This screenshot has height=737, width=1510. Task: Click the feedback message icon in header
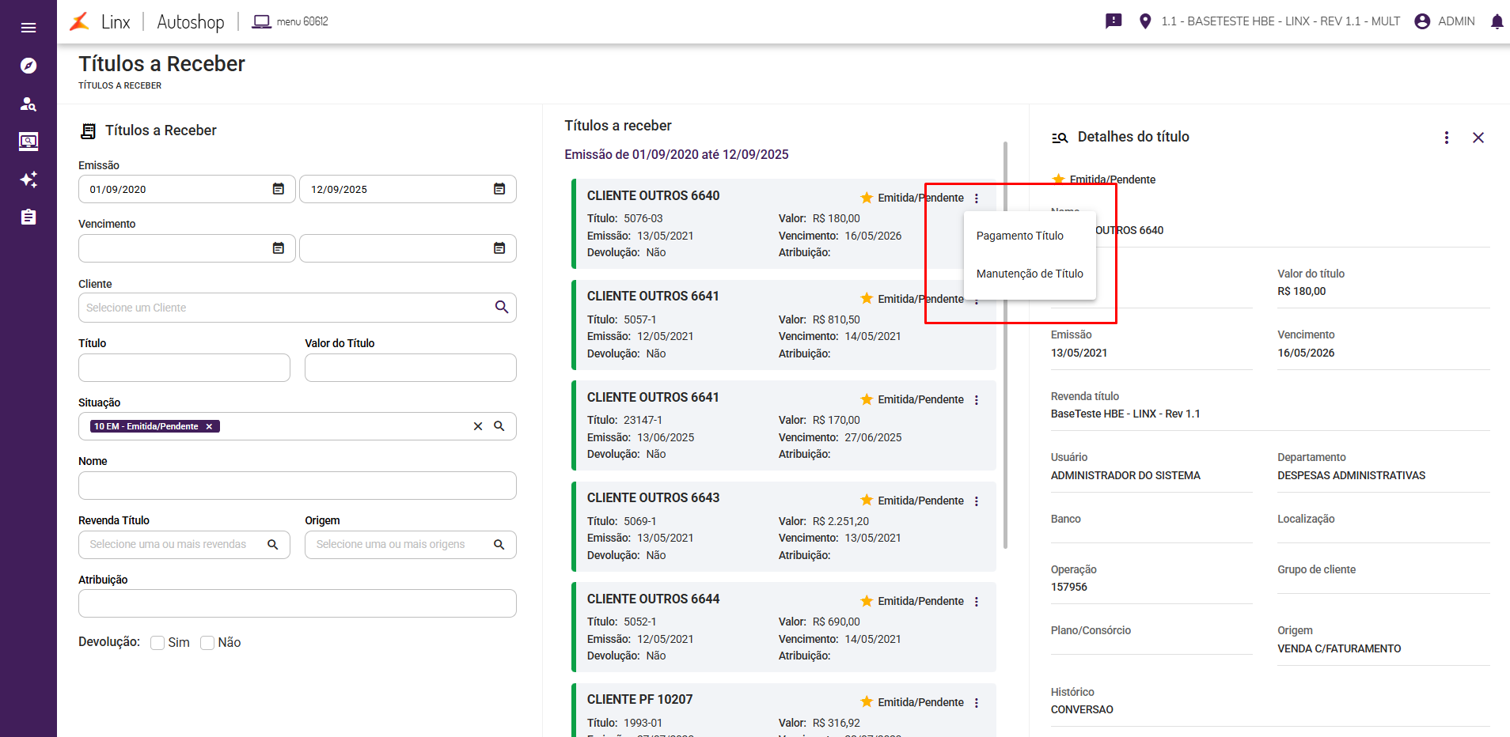pos(1114,21)
